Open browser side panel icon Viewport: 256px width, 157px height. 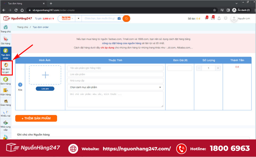(228, 10)
